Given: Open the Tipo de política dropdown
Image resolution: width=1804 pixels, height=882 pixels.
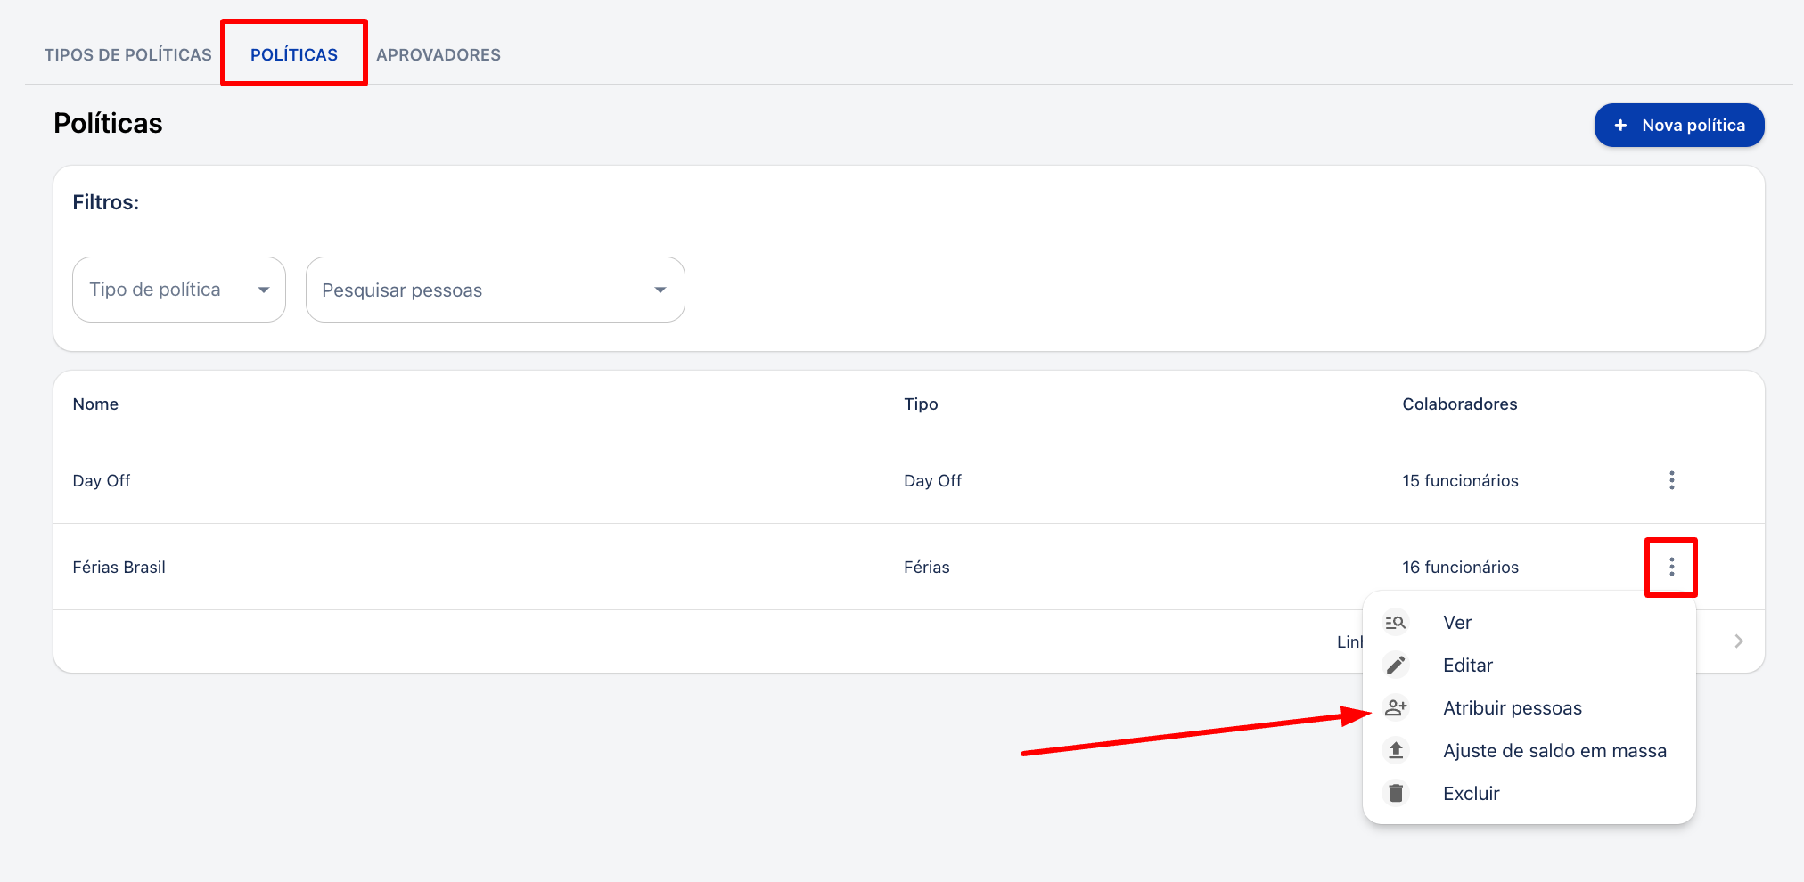Looking at the screenshot, I should pos(179,290).
